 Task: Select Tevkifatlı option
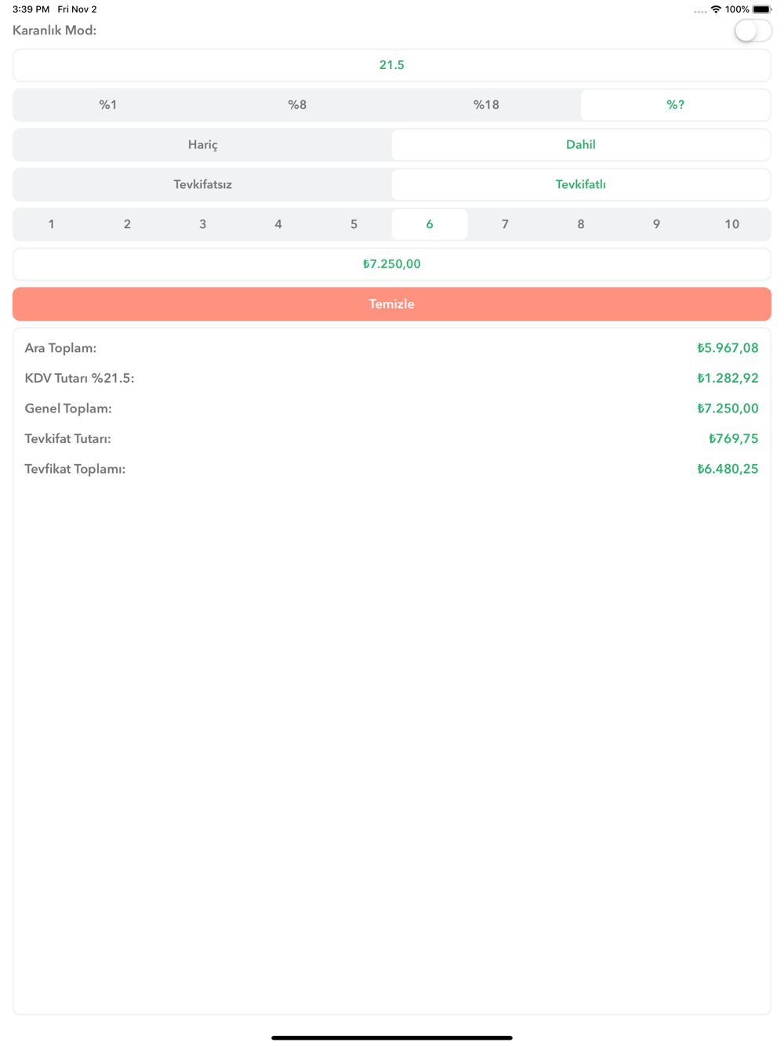[x=581, y=185]
